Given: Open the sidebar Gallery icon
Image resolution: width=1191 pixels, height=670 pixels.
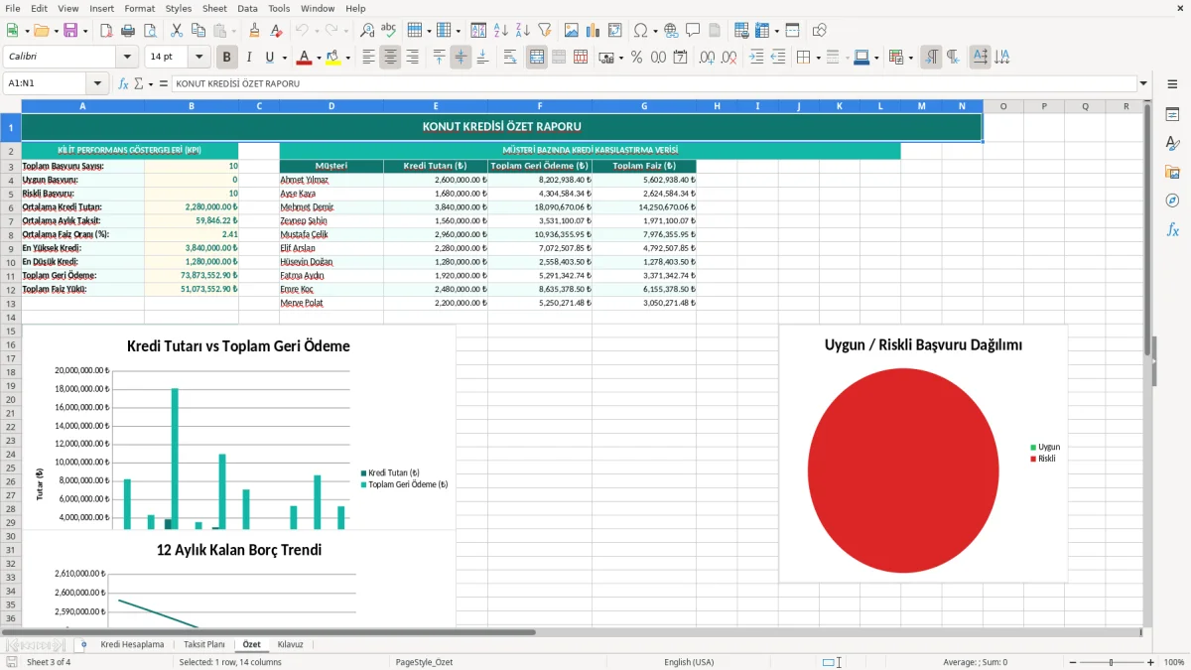Looking at the screenshot, I should tap(1172, 172).
